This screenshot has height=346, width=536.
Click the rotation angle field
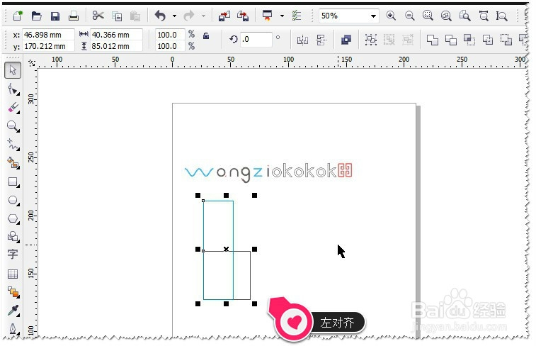coord(256,40)
